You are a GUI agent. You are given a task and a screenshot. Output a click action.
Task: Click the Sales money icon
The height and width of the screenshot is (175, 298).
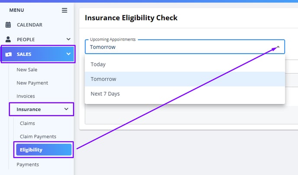(x=8, y=54)
